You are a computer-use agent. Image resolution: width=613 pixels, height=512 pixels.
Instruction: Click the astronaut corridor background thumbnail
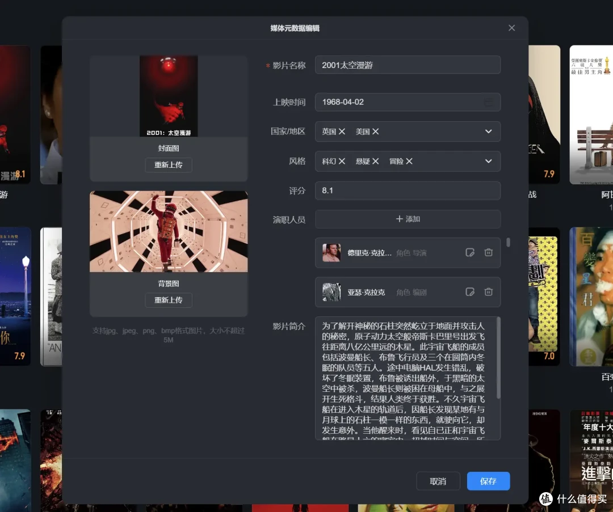(169, 231)
